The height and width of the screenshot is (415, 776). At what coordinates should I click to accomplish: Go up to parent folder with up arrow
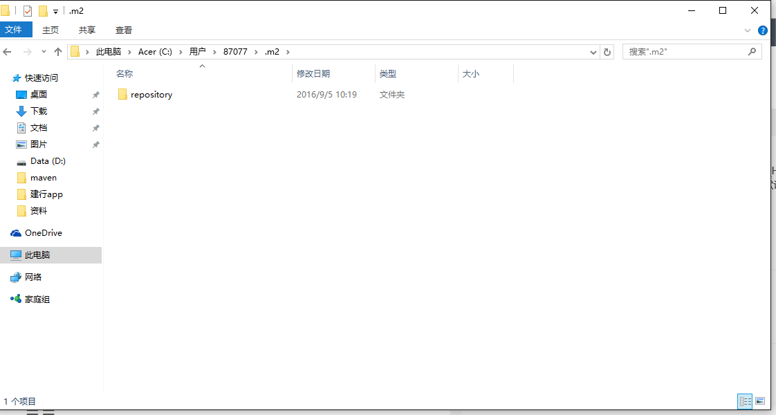[x=58, y=51]
